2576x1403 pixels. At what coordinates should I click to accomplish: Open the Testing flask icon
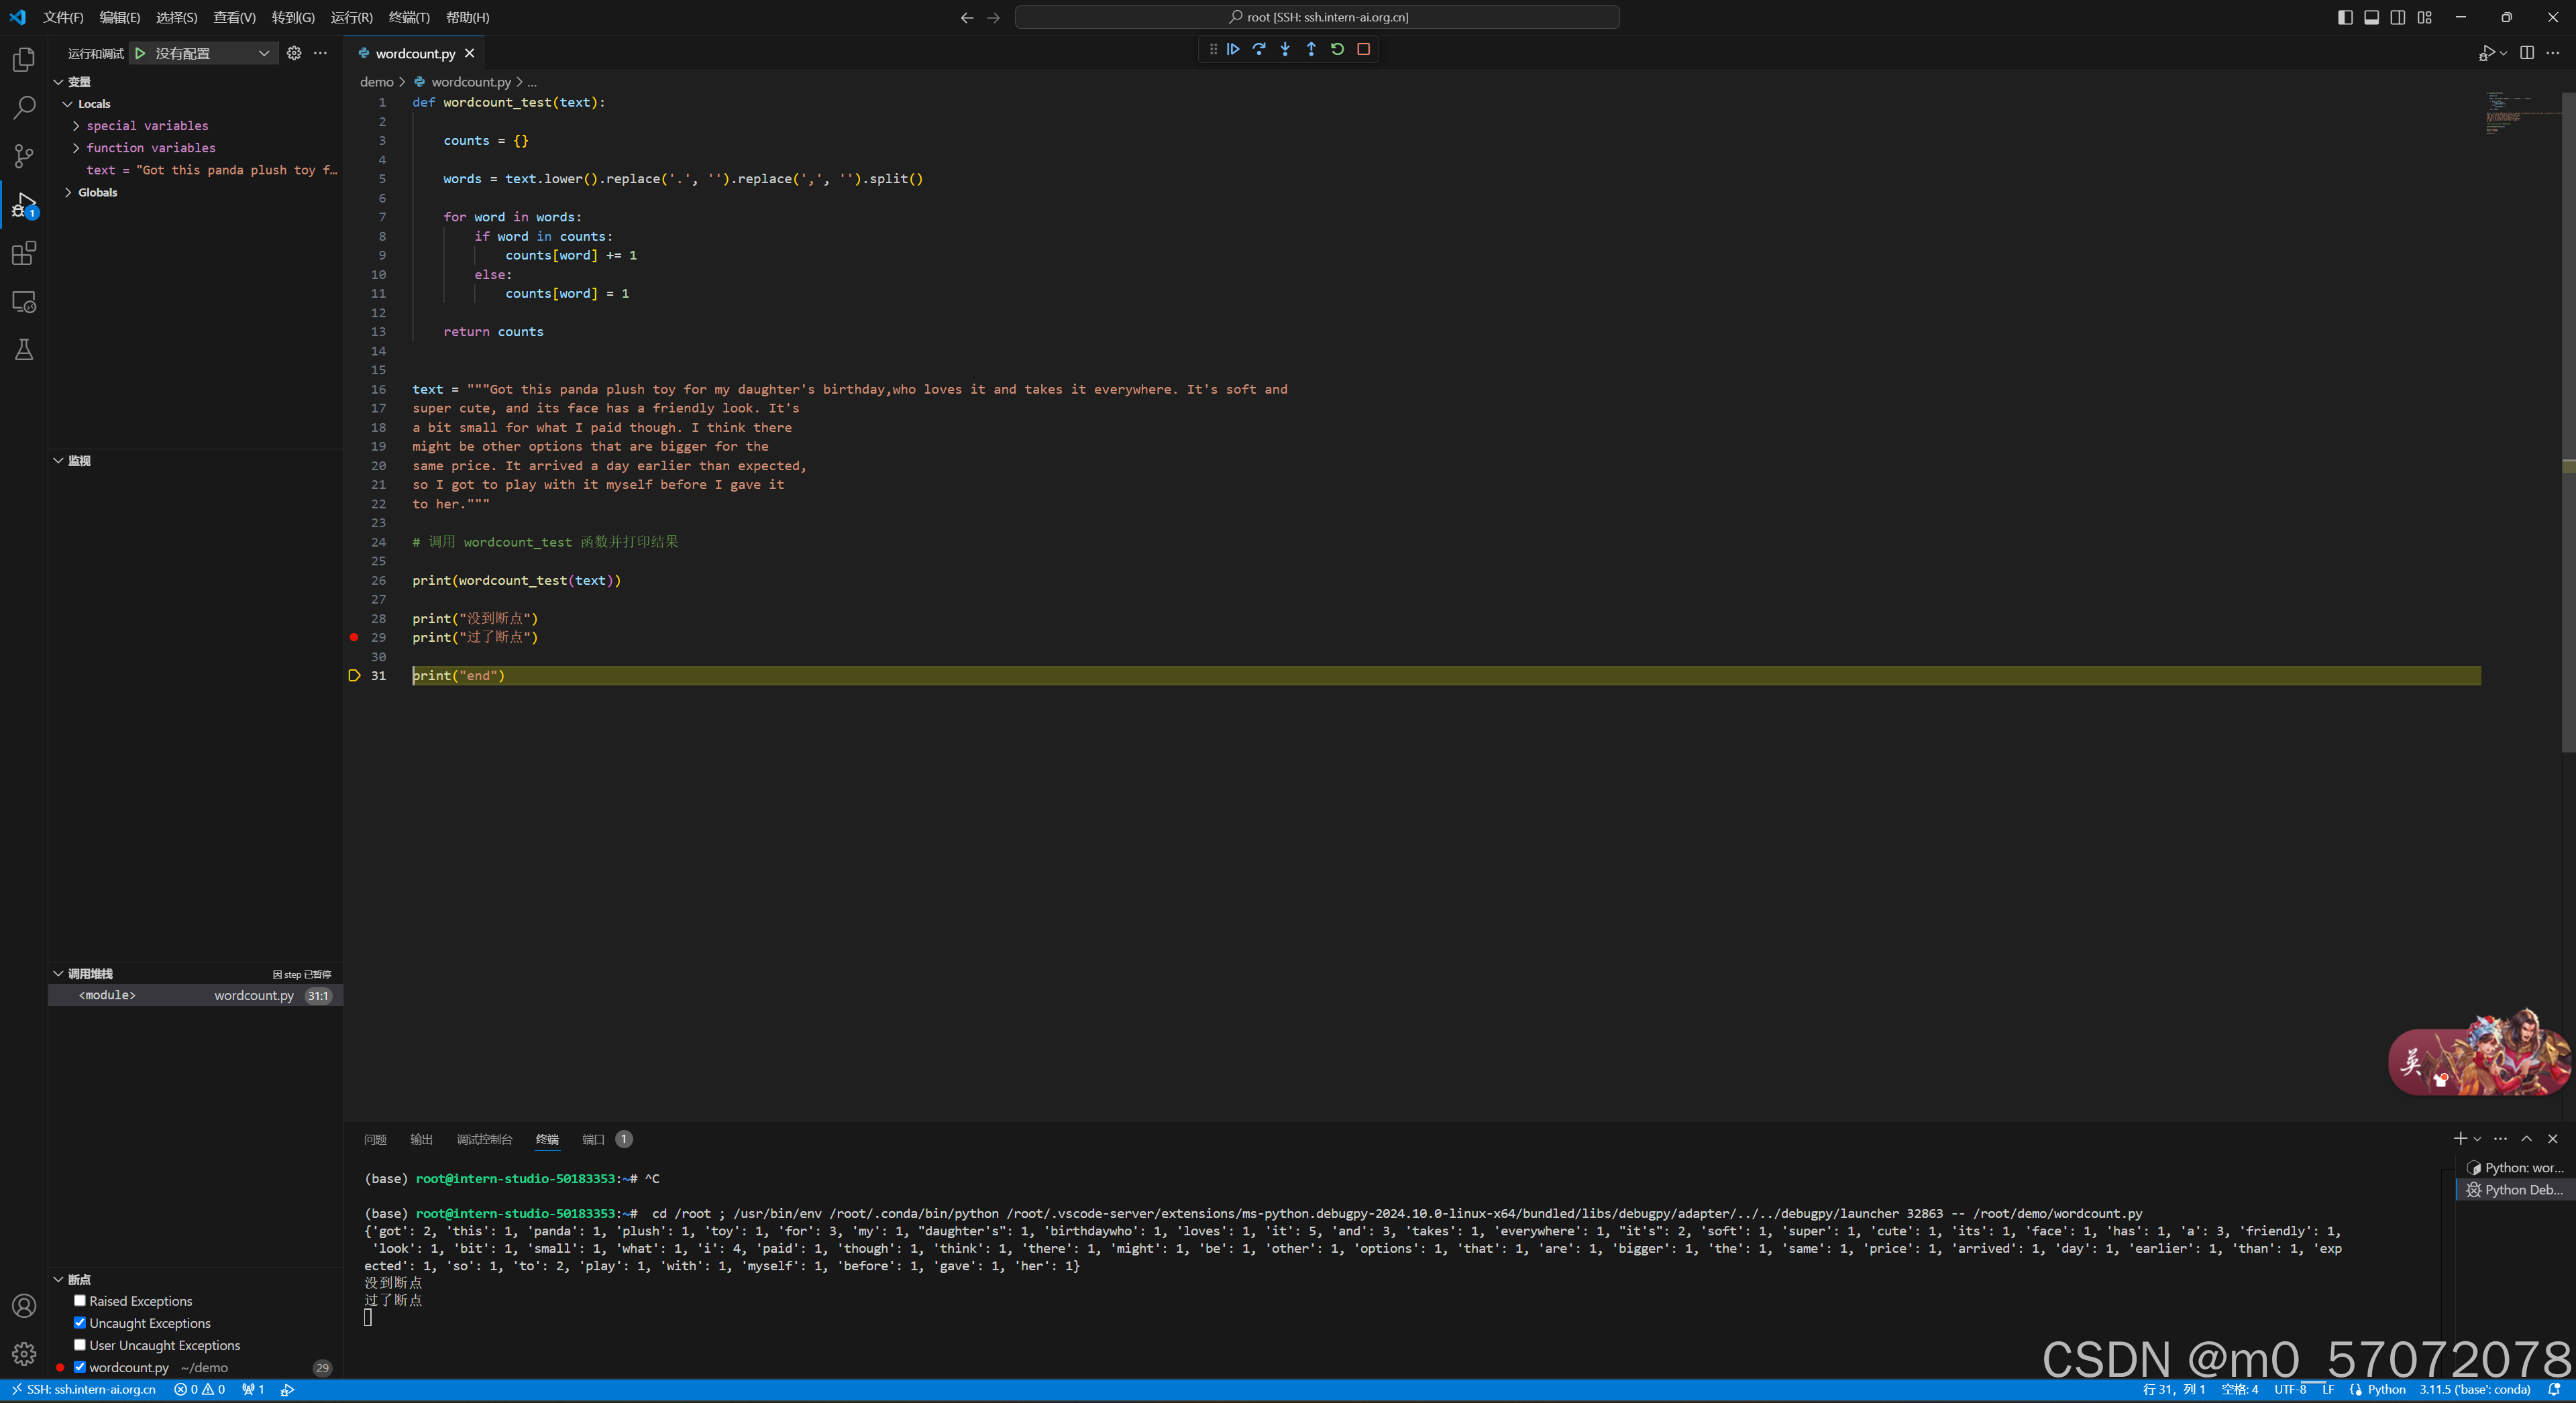tap(24, 350)
